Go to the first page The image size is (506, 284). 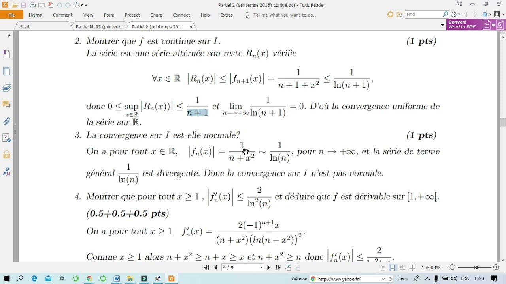(207, 267)
